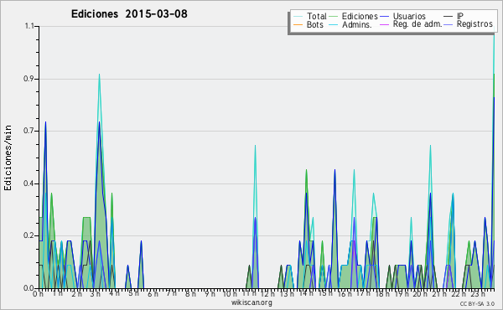Click the 0.9 y-axis value label
The image size is (503, 310).
[29, 80]
